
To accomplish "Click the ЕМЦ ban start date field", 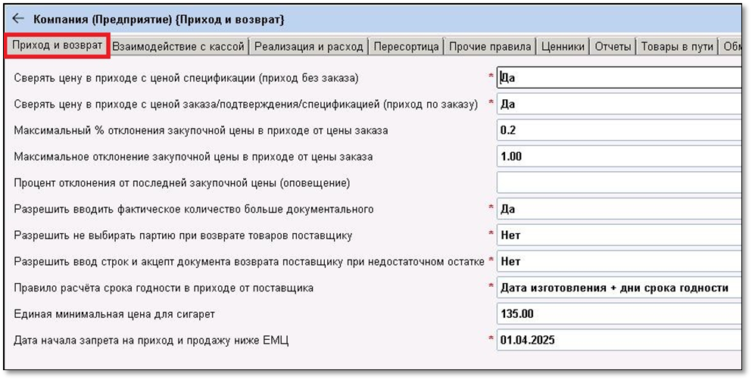I will pos(618,340).
